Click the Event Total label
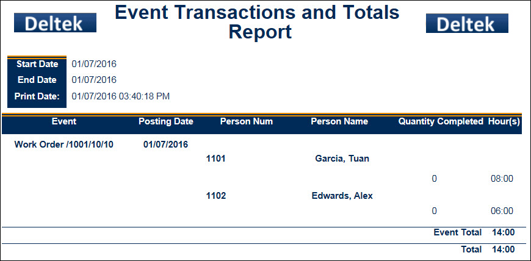Screen dimensions: 531x261 (x=458, y=232)
